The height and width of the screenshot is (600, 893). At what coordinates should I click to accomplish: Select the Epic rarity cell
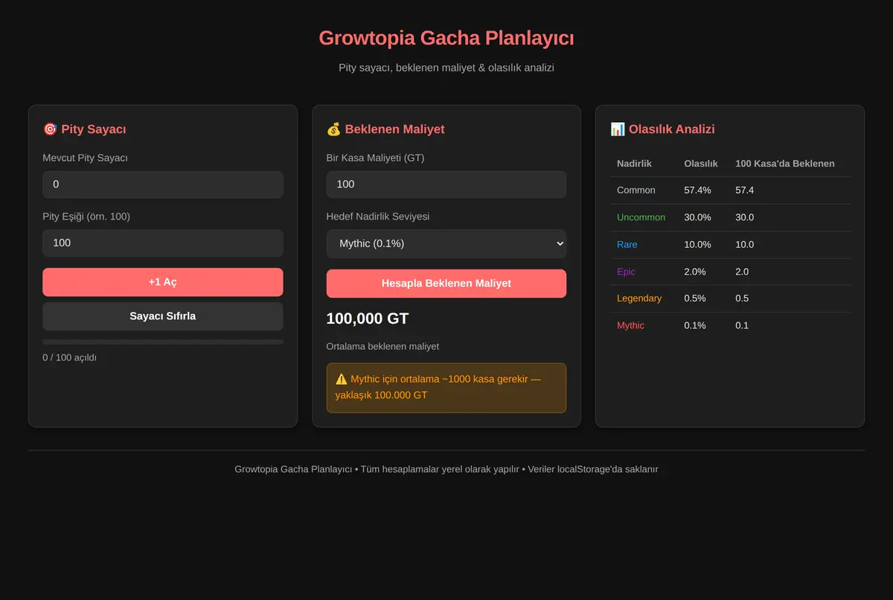[627, 272]
